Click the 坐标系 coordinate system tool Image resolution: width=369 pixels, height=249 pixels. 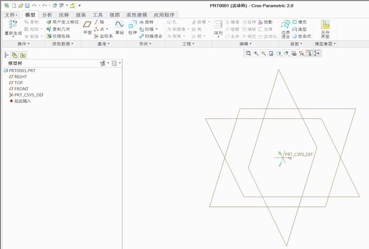coord(103,36)
